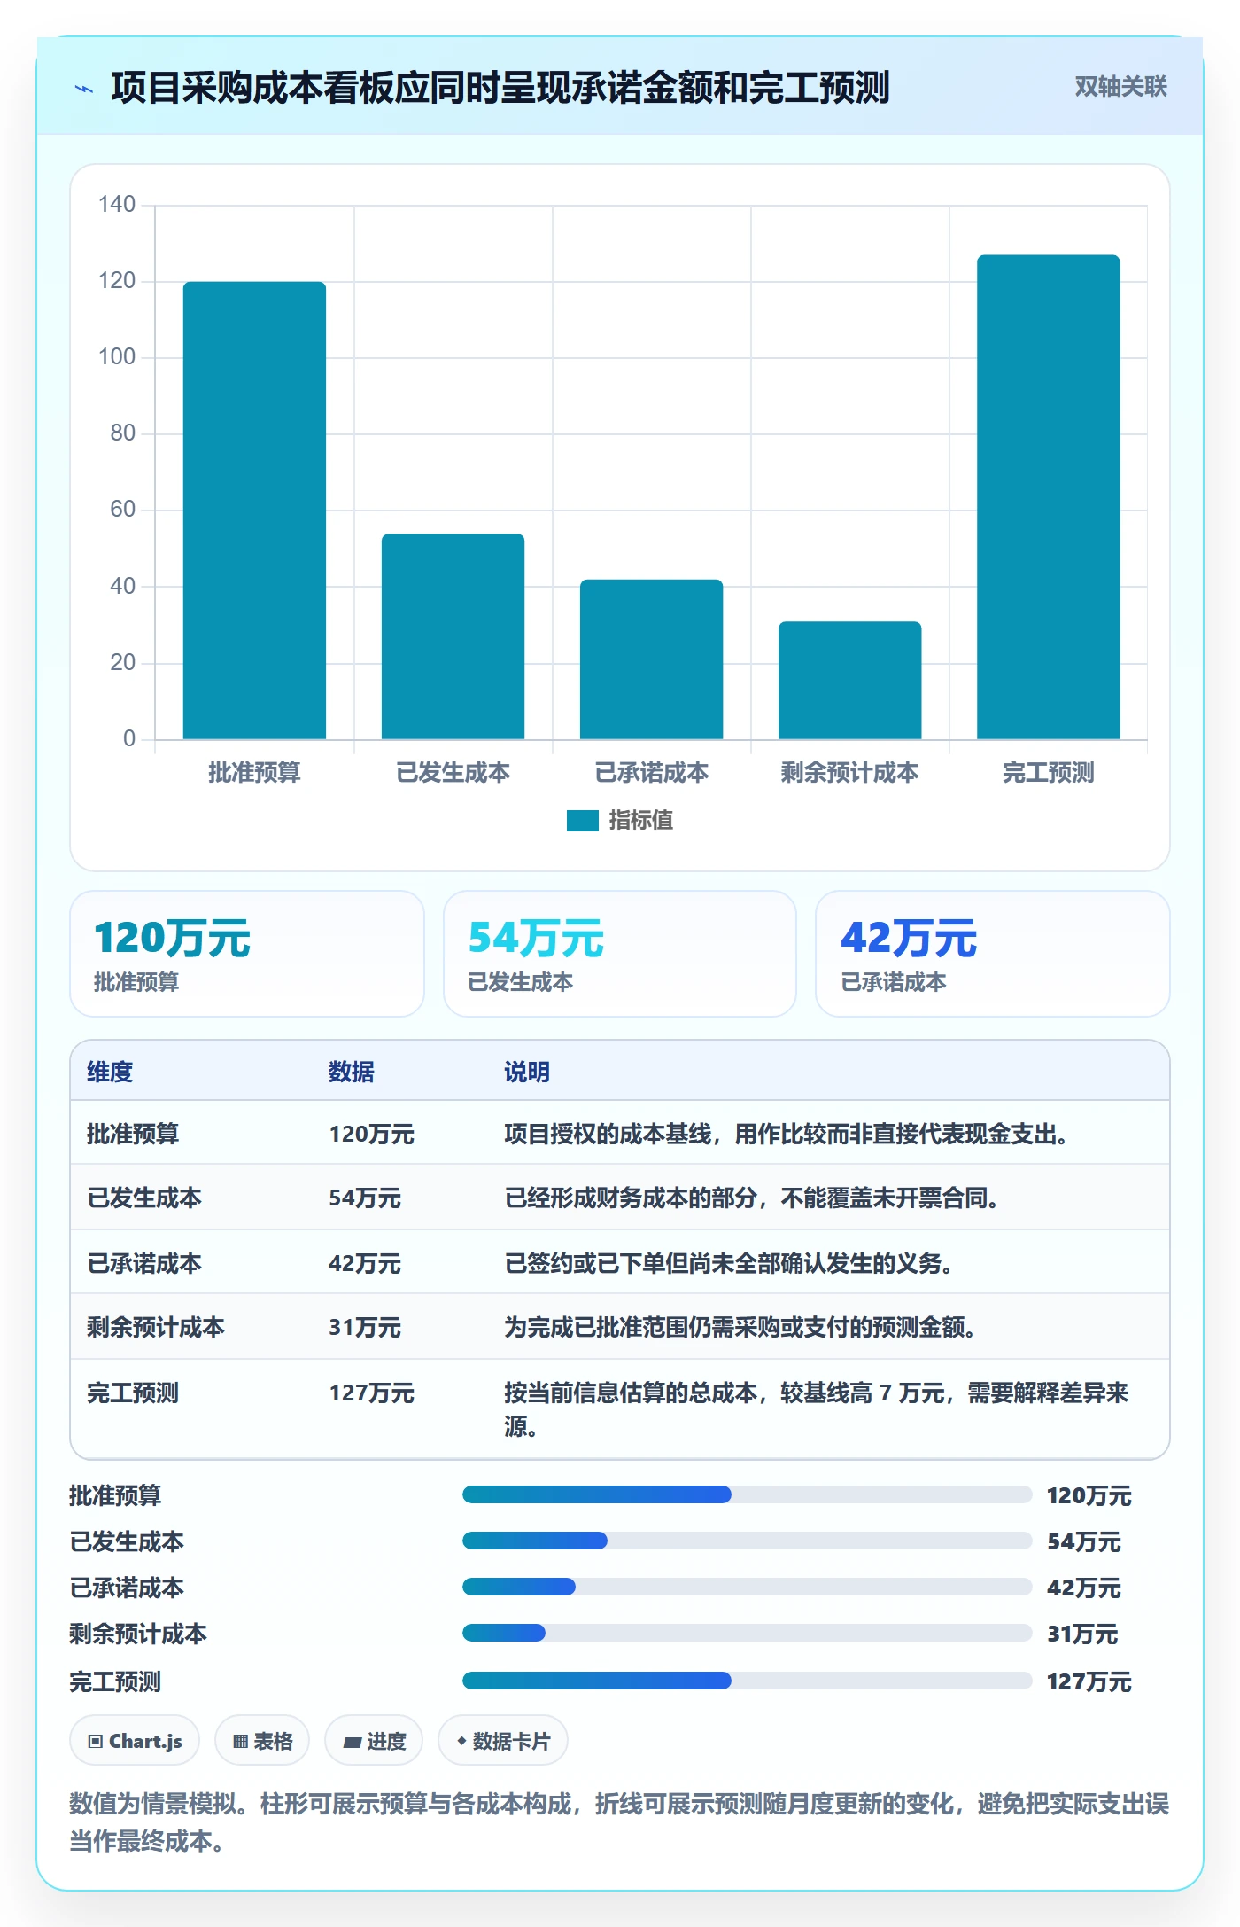
Task: Click the 进度 tag chip
Action: tap(374, 1741)
